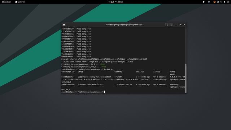Click the '"/init"' command cell
This screenshot has height=130, width=231.
(118, 77)
